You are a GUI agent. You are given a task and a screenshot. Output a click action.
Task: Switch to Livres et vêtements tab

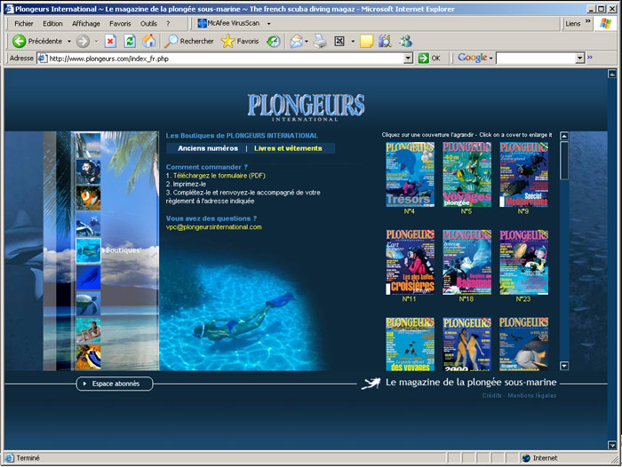288,148
